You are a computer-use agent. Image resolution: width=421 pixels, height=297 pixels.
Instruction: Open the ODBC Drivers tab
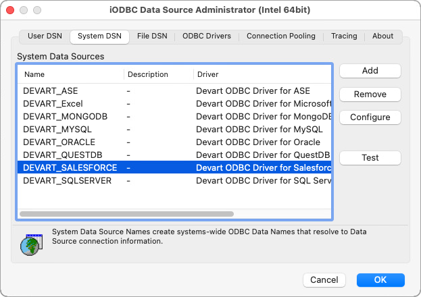click(x=207, y=36)
